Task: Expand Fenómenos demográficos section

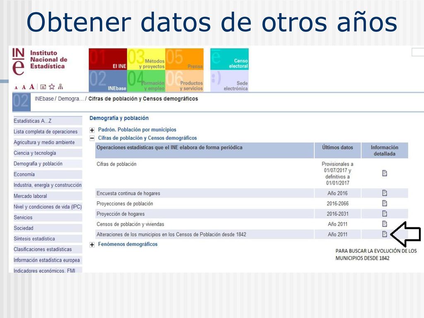Action: tap(92, 245)
